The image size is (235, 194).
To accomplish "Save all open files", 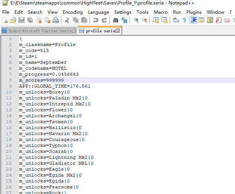I will pyautogui.click(x=30, y=20).
